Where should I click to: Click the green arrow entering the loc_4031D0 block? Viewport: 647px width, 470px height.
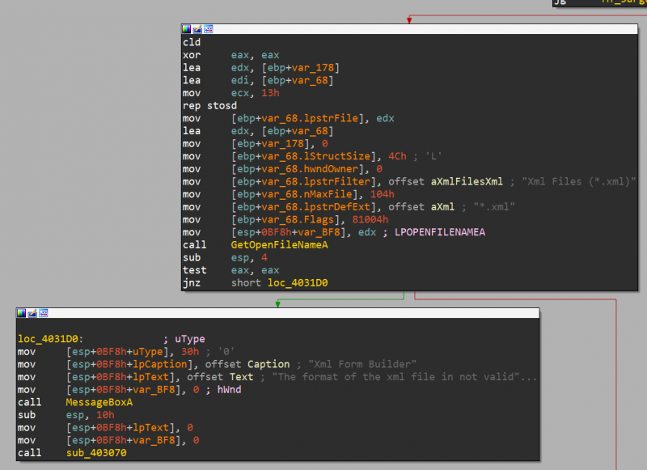tap(277, 303)
